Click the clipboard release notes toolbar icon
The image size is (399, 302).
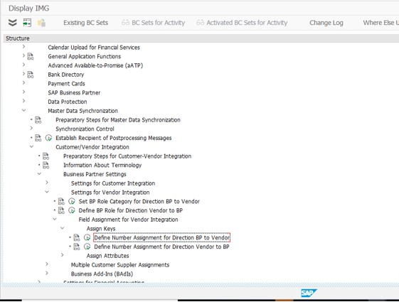(x=41, y=23)
